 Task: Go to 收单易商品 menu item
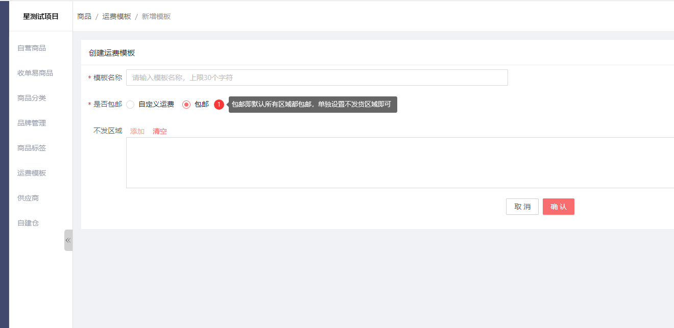point(35,73)
